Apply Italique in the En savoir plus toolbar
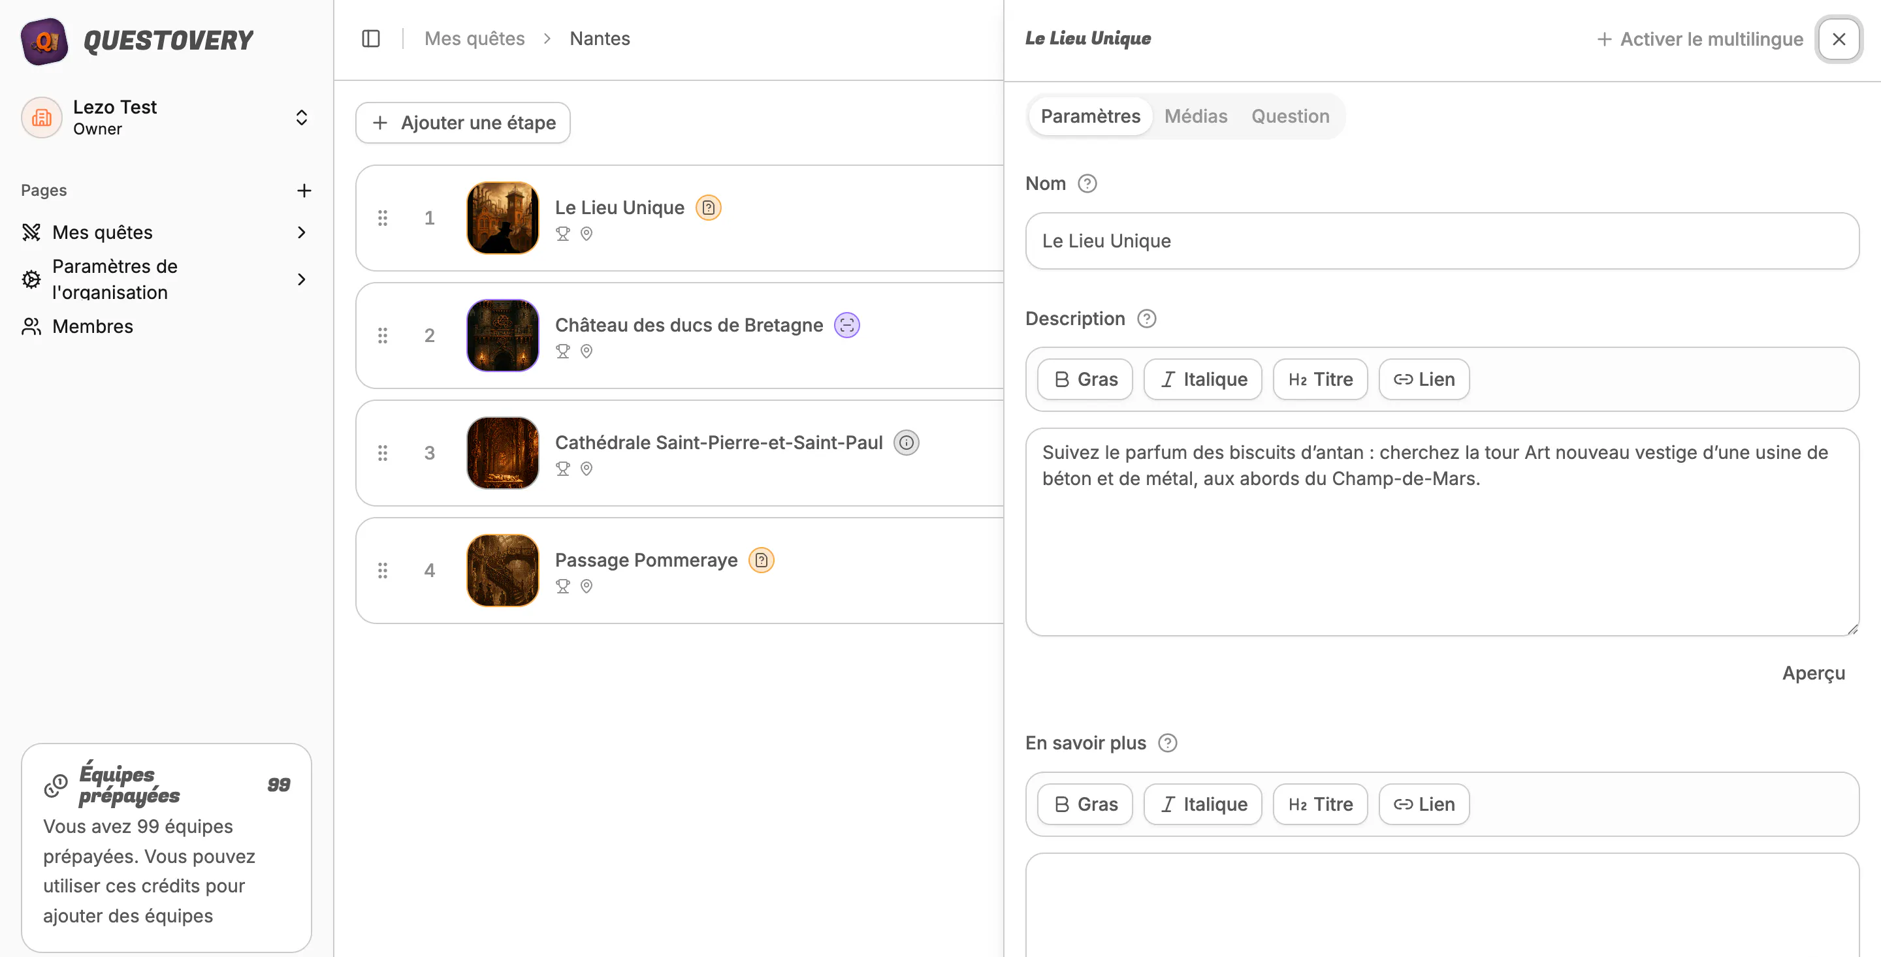1881x957 pixels. tap(1202, 804)
